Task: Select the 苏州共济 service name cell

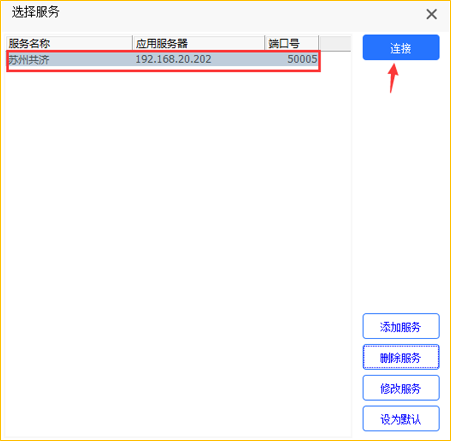Action: [29, 59]
